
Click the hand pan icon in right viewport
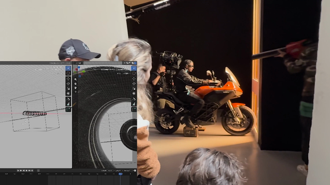[x=75, y=83]
